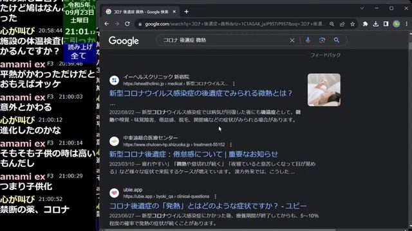This screenshot has width=412, height=231.
Task: Open Chrome downloads icon
Action: pyautogui.click(x=376, y=24)
